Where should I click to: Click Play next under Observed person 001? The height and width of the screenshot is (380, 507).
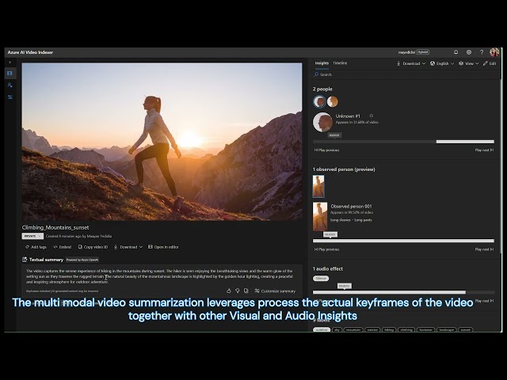[484, 249]
